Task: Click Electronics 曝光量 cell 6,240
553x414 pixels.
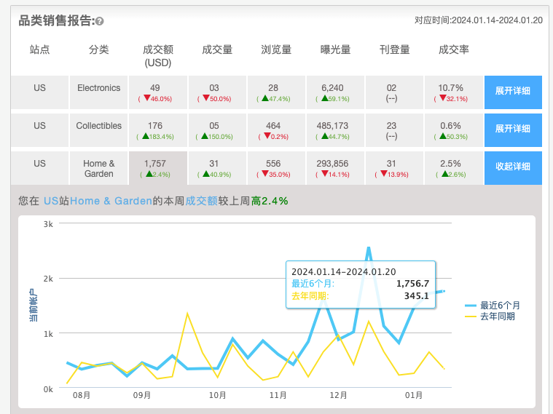Action: point(335,92)
